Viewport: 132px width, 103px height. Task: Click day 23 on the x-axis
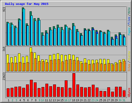[93, 100]
